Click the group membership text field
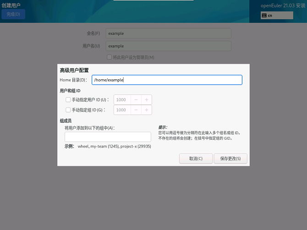The width and height of the screenshot is (307, 230). 108,137
